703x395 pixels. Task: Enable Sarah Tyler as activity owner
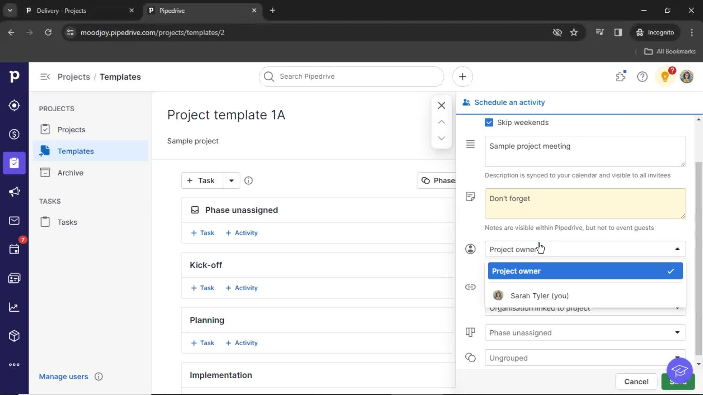pyautogui.click(x=540, y=296)
